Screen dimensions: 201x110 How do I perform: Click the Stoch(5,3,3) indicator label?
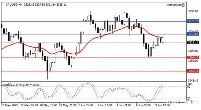(10, 85)
